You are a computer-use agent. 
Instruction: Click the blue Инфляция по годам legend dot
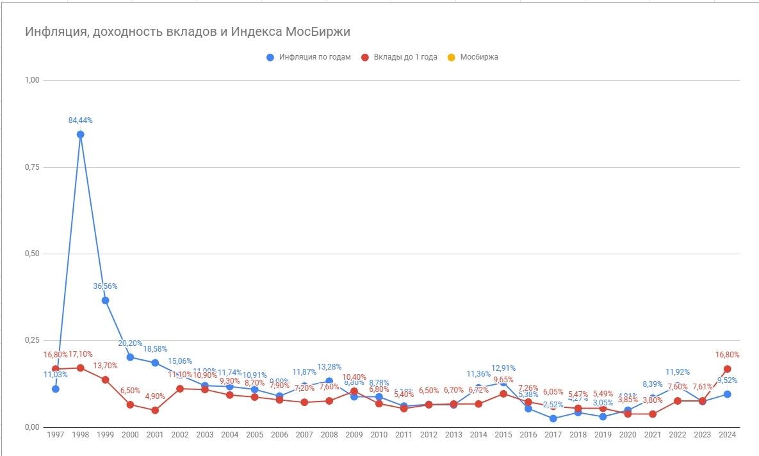(x=270, y=57)
